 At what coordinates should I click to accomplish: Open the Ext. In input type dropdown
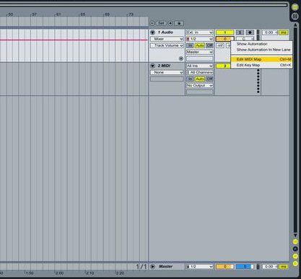tap(200, 32)
